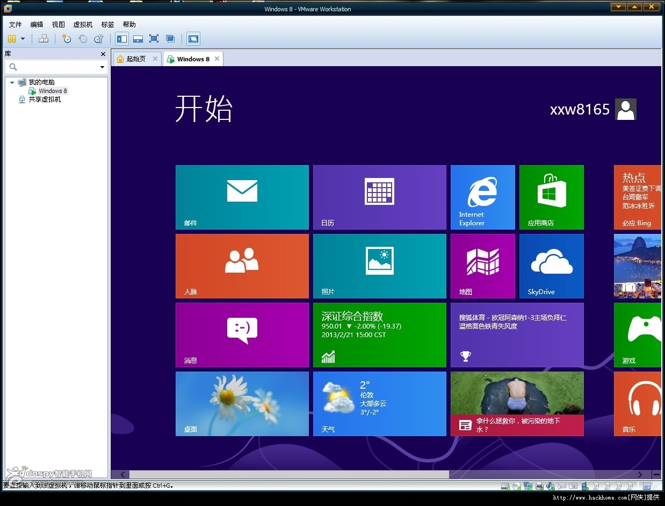Select 共享虚拟机 in the library tree
Viewport: 665px width, 506px height.
click(x=45, y=99)
